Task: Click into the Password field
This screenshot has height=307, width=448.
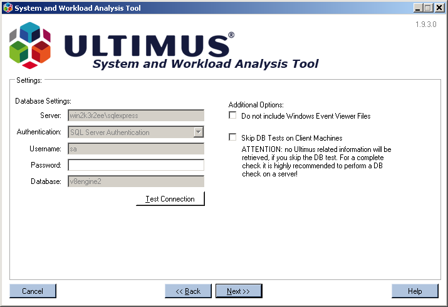Action: point(136,165)
